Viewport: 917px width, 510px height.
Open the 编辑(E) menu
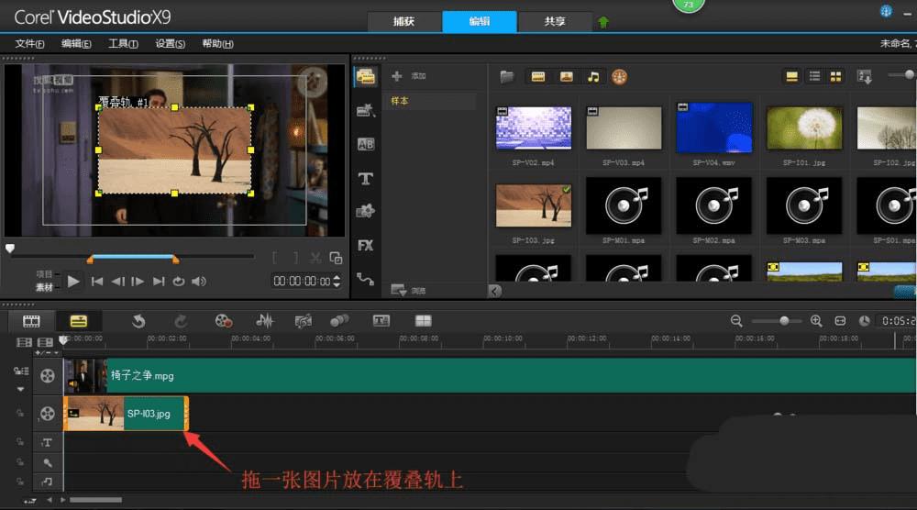tap(76, 44)
